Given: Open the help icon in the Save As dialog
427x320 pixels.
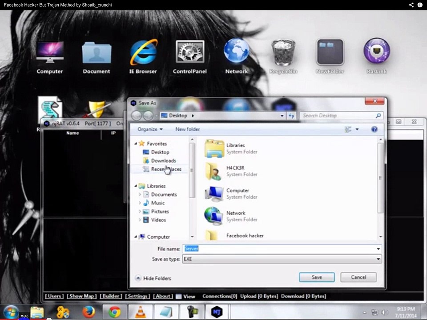Looking at the screenshot, I should 375,129.
